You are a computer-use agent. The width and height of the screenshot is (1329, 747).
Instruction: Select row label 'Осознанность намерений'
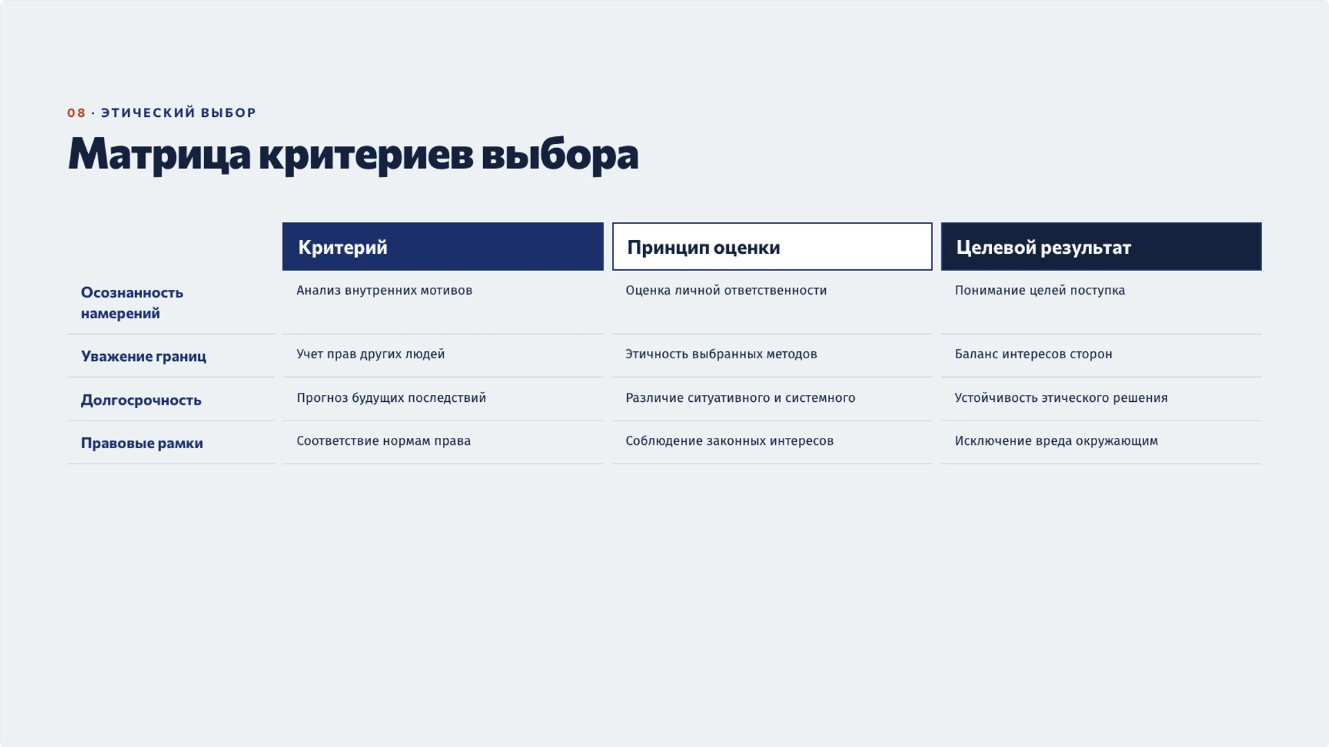(132, 303)
